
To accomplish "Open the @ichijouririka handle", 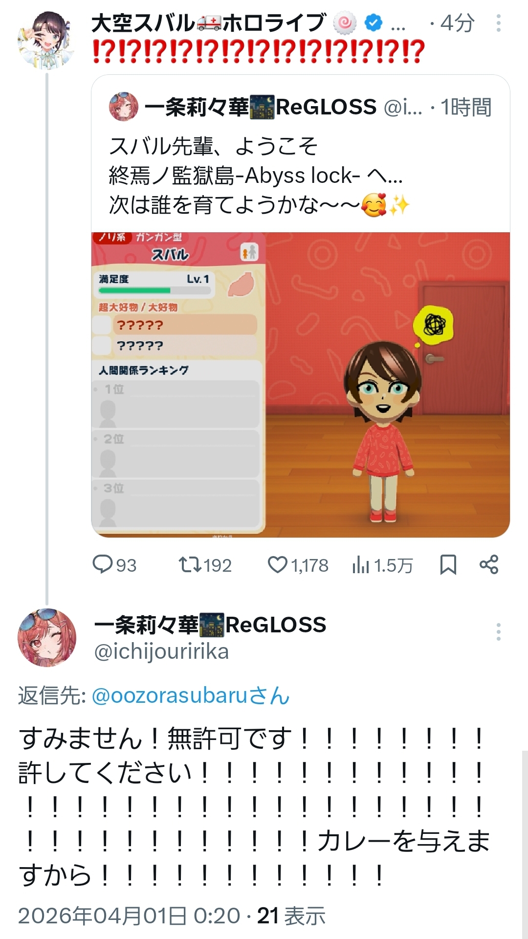I will click(x=161, y=652).
